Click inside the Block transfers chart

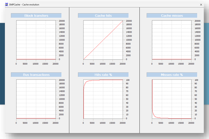(36, 40)
